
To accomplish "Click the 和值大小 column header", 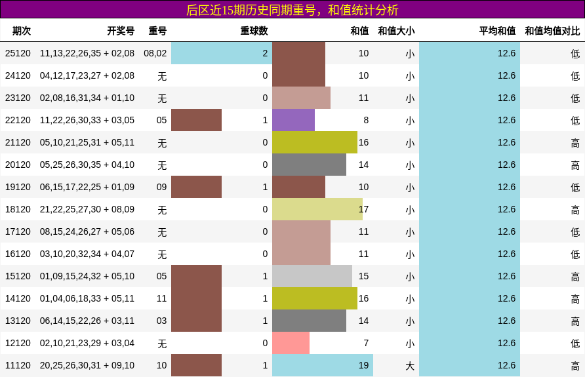I will pos(396,31).
